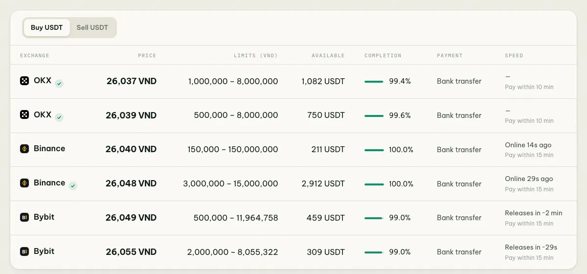Click OKX logo in 26,039 VND row
Image resolution: width=587 pixels, height=274 pixels.
coord(24,114)
